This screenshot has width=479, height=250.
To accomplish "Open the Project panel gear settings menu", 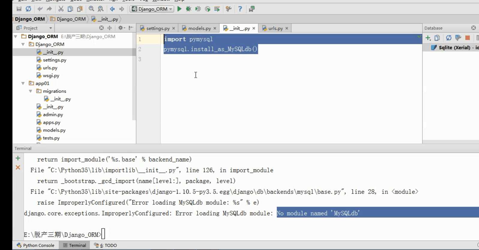I will pos(121,28).
